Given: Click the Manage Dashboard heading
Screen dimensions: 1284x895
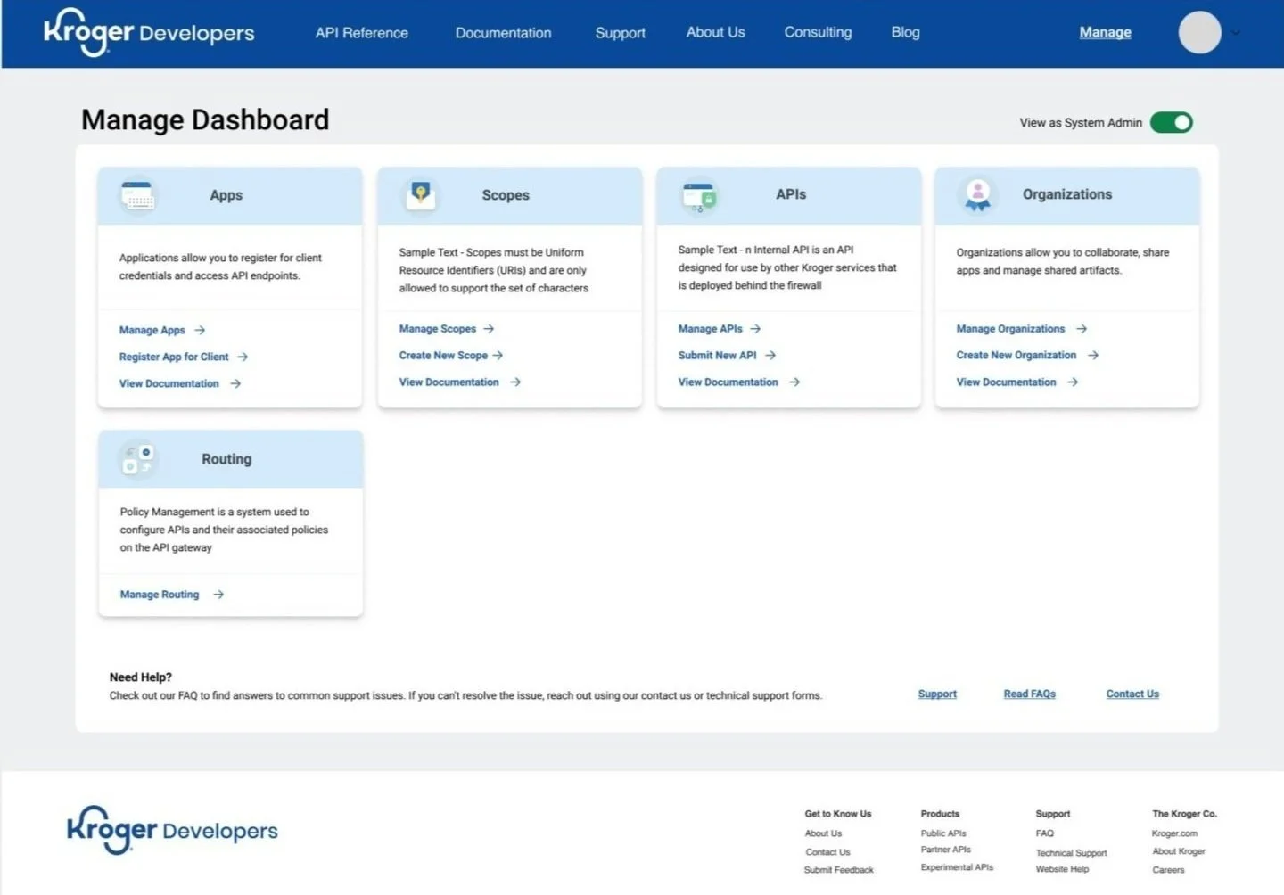Looking at the screenshot, I should [x=205, y=120].
